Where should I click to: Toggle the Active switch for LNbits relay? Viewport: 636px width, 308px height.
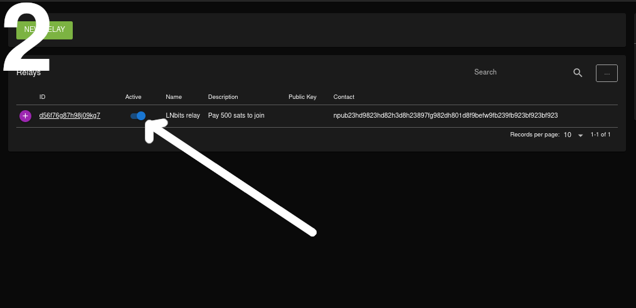click(138, 116)
